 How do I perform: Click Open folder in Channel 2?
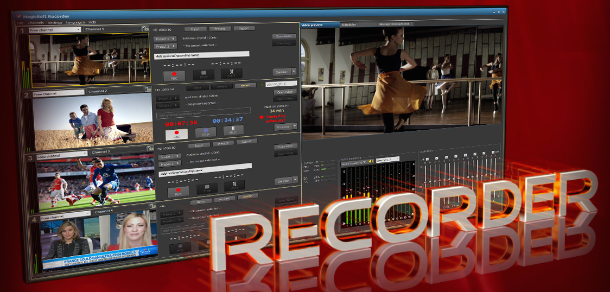coord(285,92)
